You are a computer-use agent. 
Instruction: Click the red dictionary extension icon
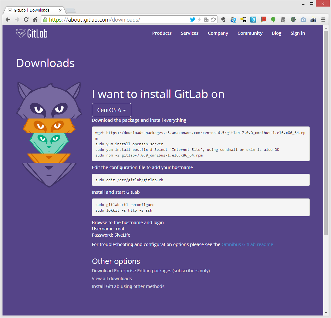coord(263,19)
